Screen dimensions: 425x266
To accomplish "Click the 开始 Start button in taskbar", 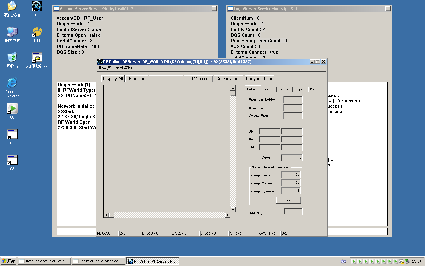I will coord(9,261).
